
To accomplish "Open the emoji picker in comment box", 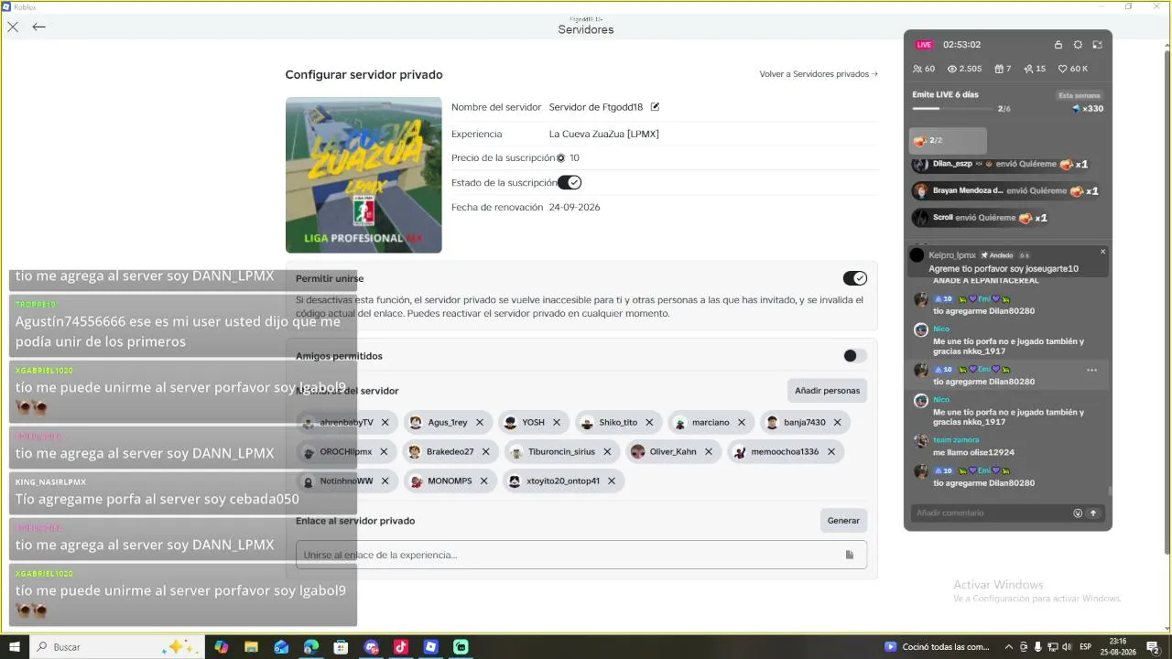I will click(1078, 513).
